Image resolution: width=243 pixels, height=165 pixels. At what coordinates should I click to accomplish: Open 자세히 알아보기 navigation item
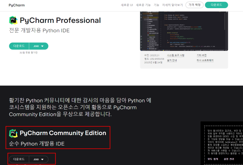click(x=172, y=5)
